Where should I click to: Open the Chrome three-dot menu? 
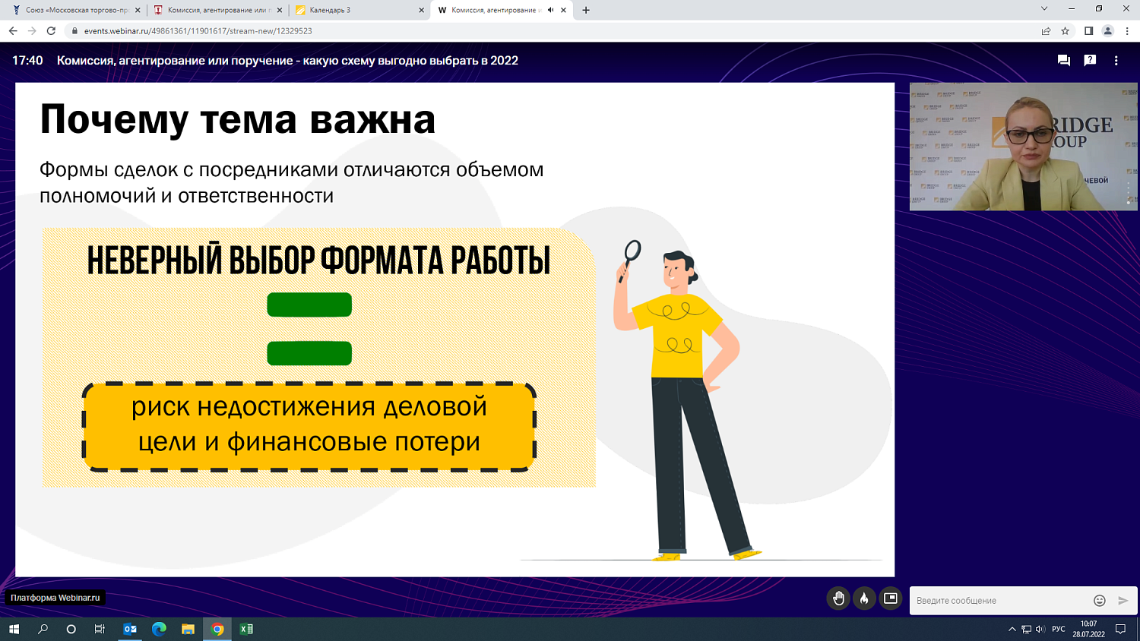(x=1127, y=31)
